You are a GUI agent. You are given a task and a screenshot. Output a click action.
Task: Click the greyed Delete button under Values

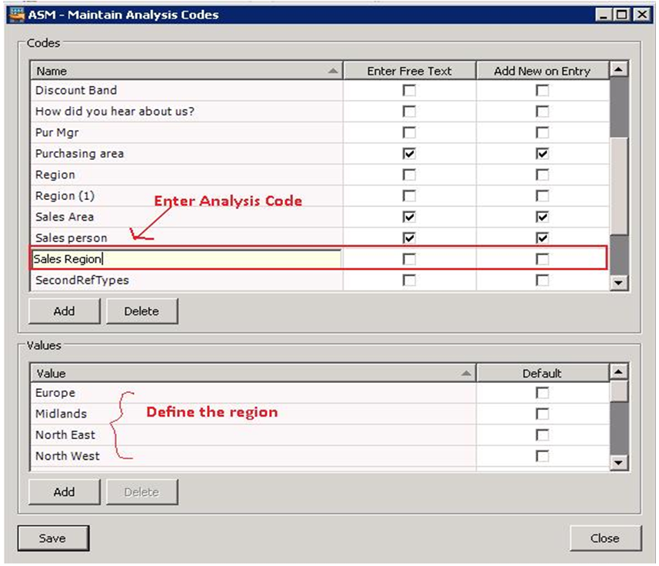[x=142, y=491]
